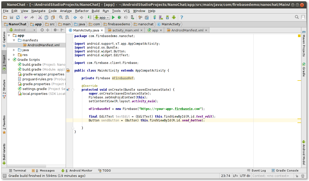The height and width of the screenshot is (181, 309).
Task: Collapse the app module node
Action: 9,36
